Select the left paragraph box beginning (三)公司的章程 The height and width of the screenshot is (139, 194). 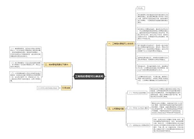pos(25,77)
